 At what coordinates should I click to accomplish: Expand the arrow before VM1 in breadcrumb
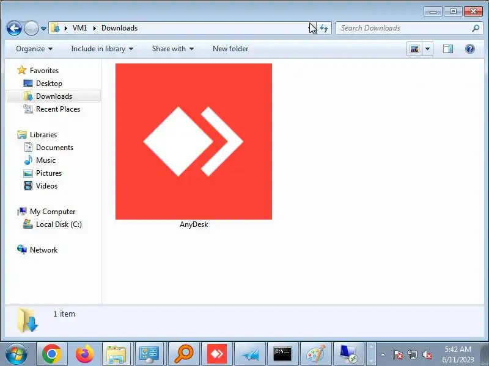tap(66, 28)
